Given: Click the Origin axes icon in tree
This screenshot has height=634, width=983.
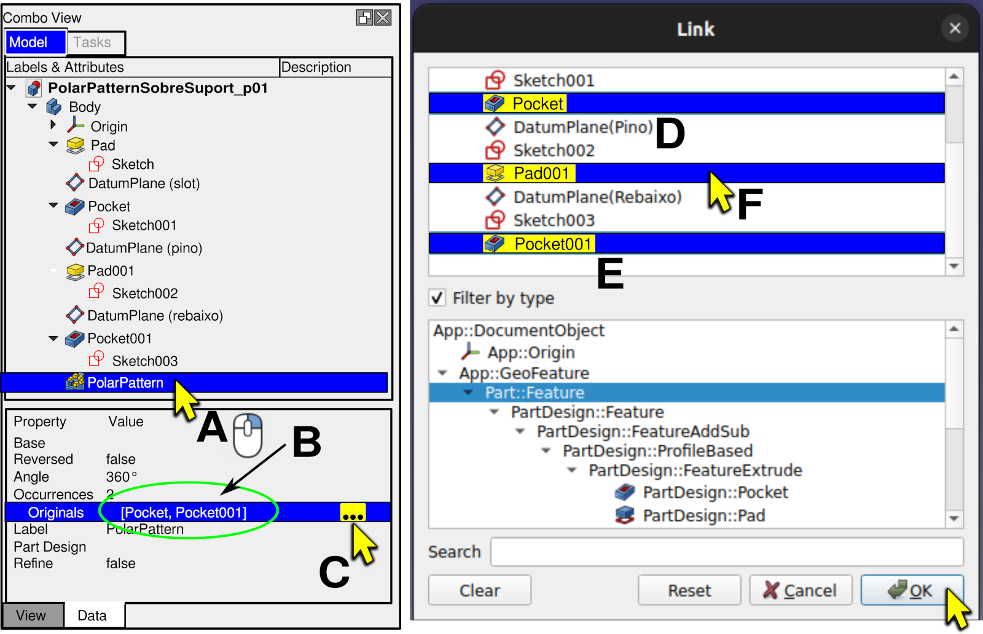Looking at the screenshot, I should 76,126.
